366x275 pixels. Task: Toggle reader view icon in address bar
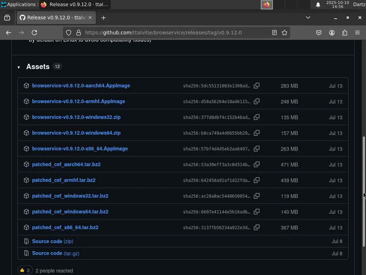[x=274, y=33]
